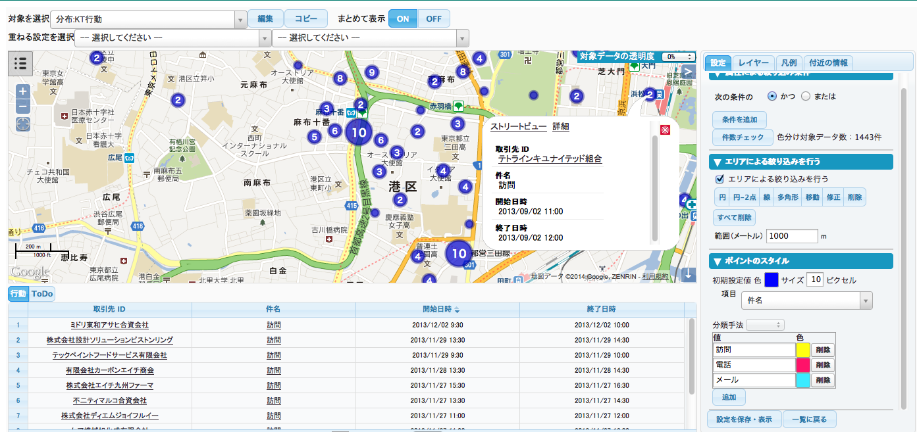Click the yellow swatch for 訪問
This screenshot has height=432, width=917.
click(x=803, y=349)
